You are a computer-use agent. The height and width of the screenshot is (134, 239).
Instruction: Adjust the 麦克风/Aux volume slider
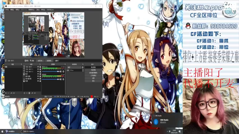coord(50,71)
